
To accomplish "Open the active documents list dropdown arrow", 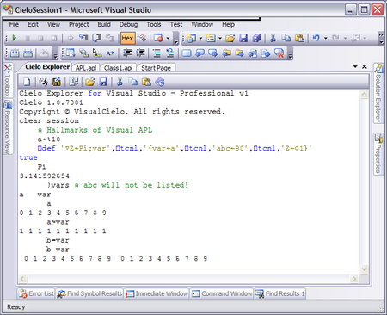I will click(x=355, y=66).
